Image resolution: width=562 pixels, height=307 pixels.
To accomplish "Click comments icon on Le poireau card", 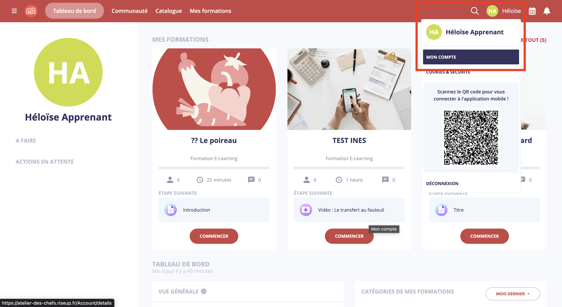I will (x=251, y=180).
